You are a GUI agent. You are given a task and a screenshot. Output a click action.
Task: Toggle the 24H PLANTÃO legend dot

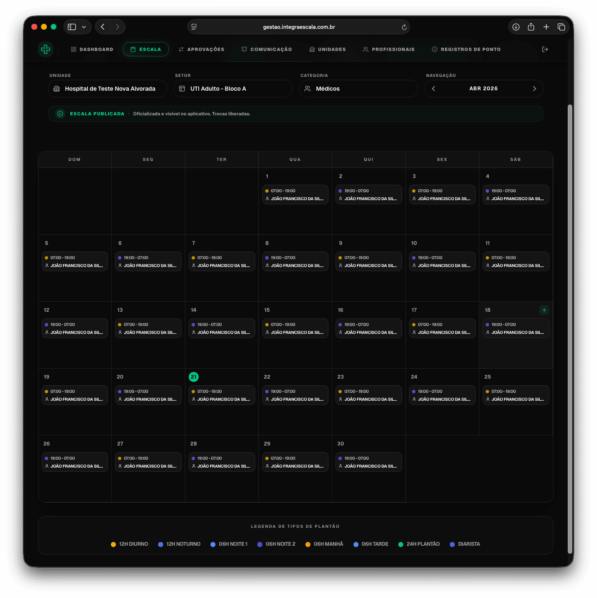pos(401,544)
